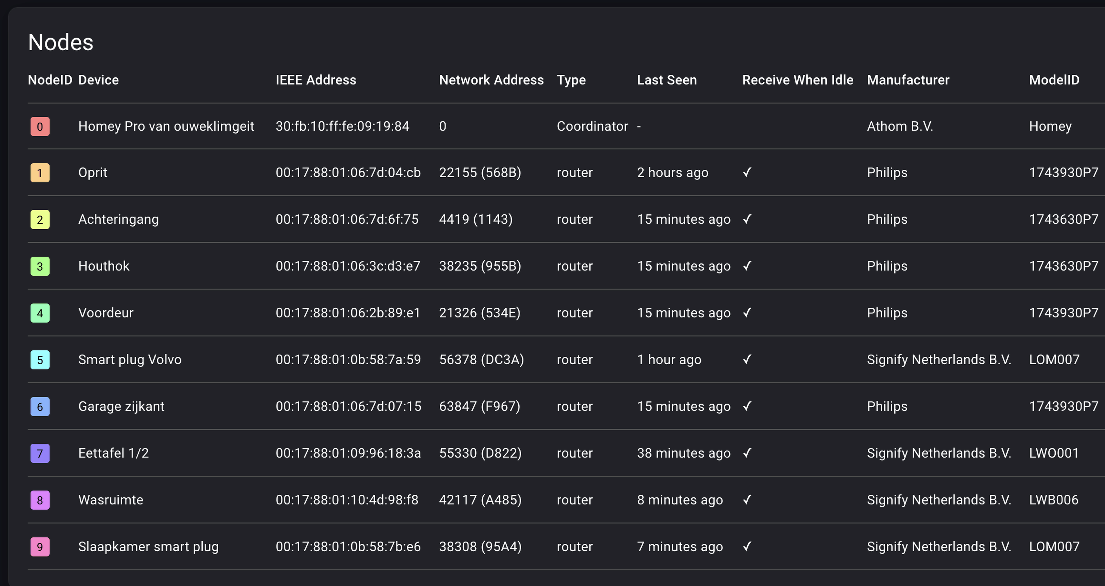Screen dimensions: 1105x586
Task: Select the Homey Pro van ouweklimgeit device
Action: [166, 126]
